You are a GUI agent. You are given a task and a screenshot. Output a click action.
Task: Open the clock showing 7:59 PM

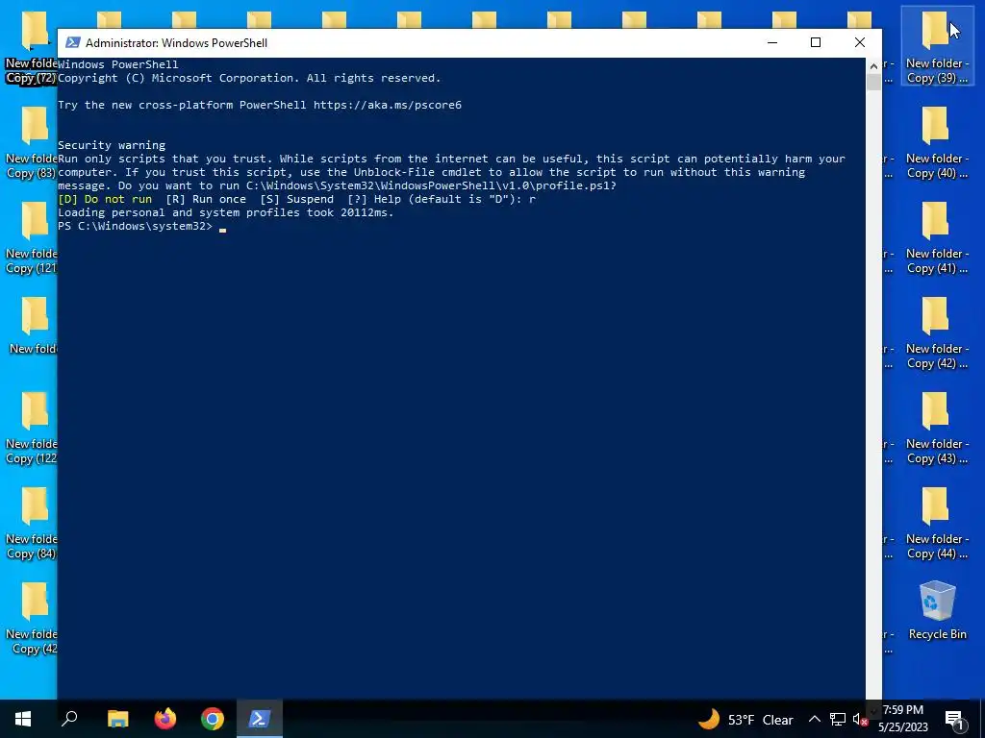902,719
